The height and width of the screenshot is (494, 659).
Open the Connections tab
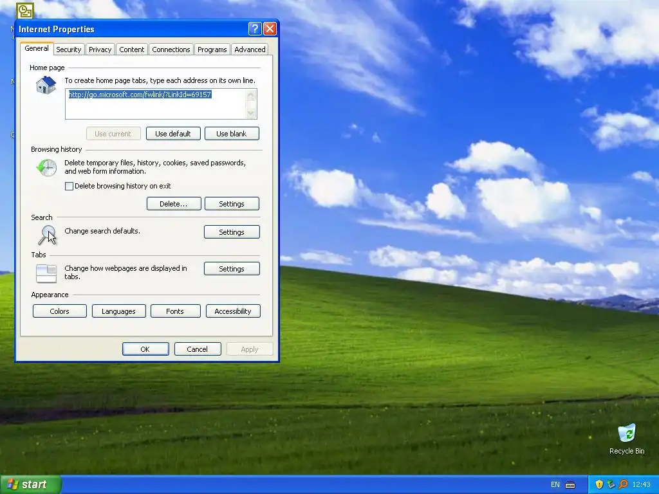click(x=171, y=50)
